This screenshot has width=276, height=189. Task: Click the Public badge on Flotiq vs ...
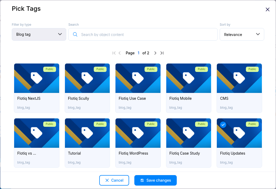[49, 124]
